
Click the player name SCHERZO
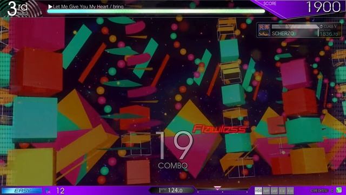pos(283,34)
